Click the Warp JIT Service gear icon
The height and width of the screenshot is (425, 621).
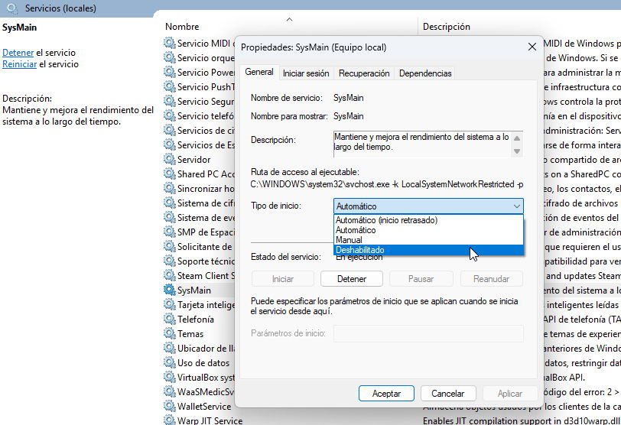coord(169,420)
